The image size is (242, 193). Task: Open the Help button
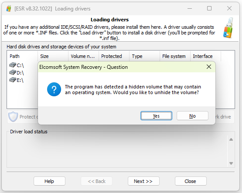coord(49,181)
